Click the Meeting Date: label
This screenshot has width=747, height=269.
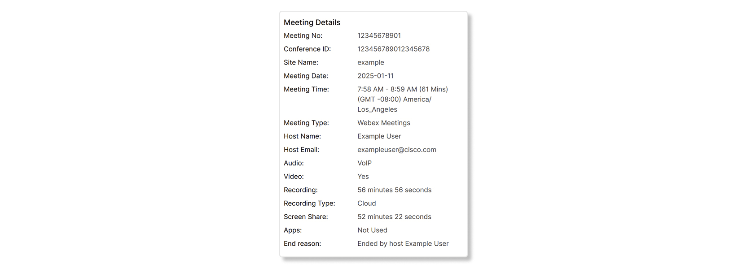coord(306,76)
